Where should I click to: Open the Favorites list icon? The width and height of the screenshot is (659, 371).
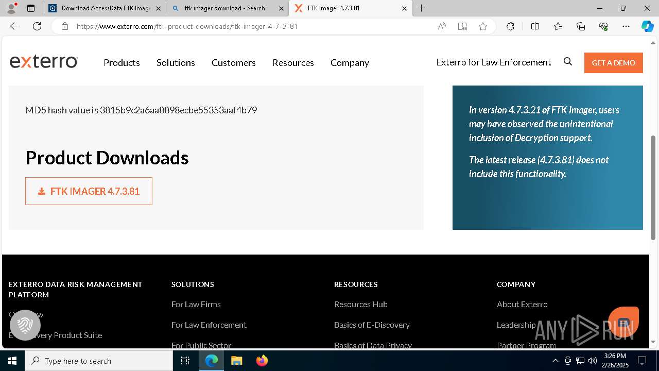coord(558,26)
